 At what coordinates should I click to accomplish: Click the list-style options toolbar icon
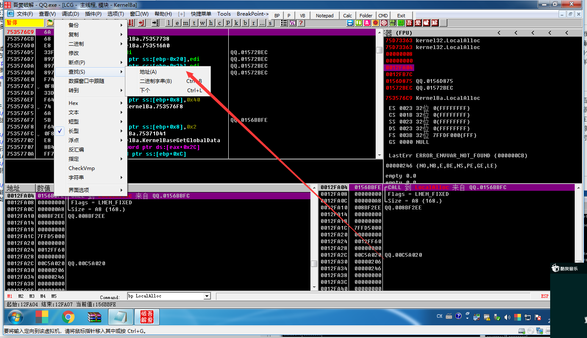(284, 23)
